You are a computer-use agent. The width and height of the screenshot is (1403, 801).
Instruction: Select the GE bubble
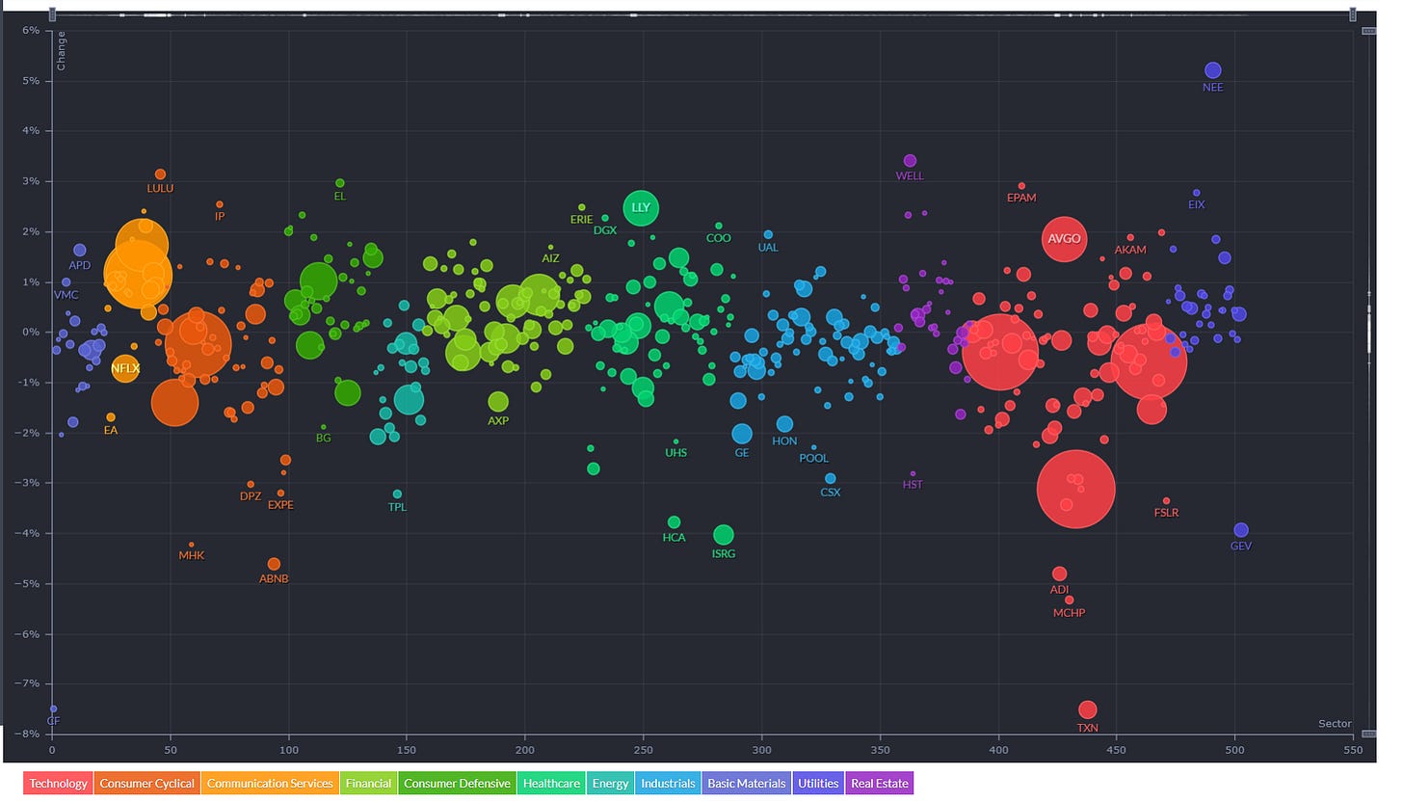pyautogui.click(x=742, y=434)
